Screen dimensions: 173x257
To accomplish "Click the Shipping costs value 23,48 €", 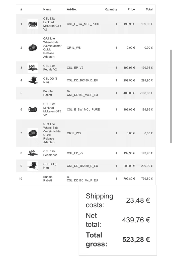I will pyautogui.click(x=138, y=200).
